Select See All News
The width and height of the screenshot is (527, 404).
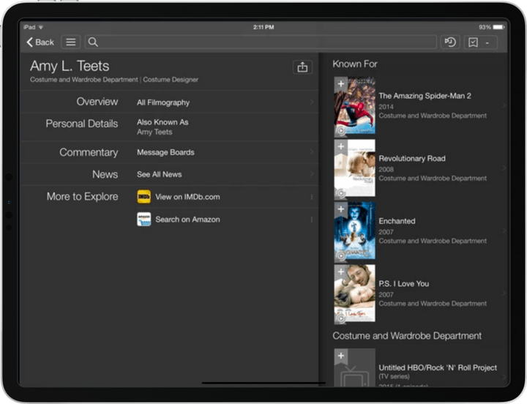(223, 174)
